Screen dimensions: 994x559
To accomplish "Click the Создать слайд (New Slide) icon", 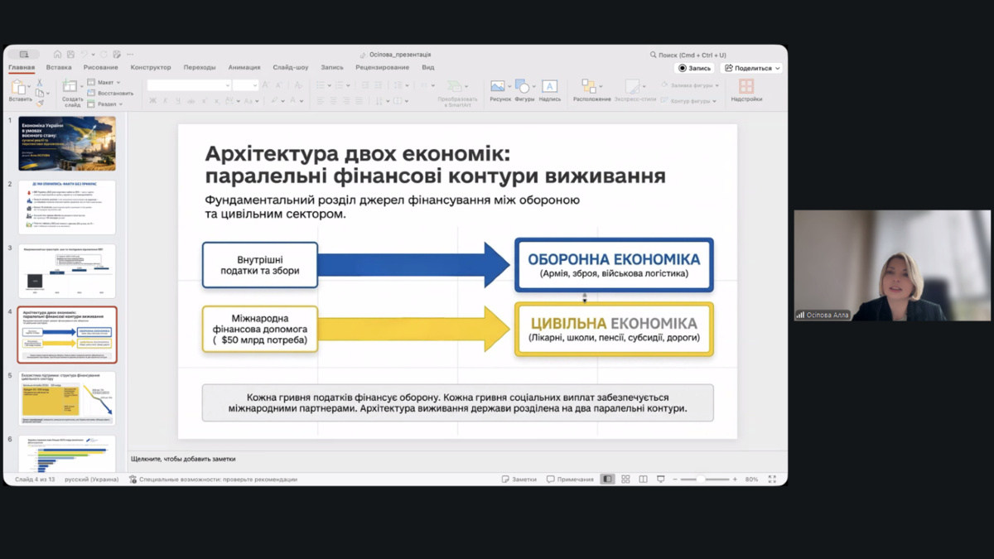I will coord(71,86).
